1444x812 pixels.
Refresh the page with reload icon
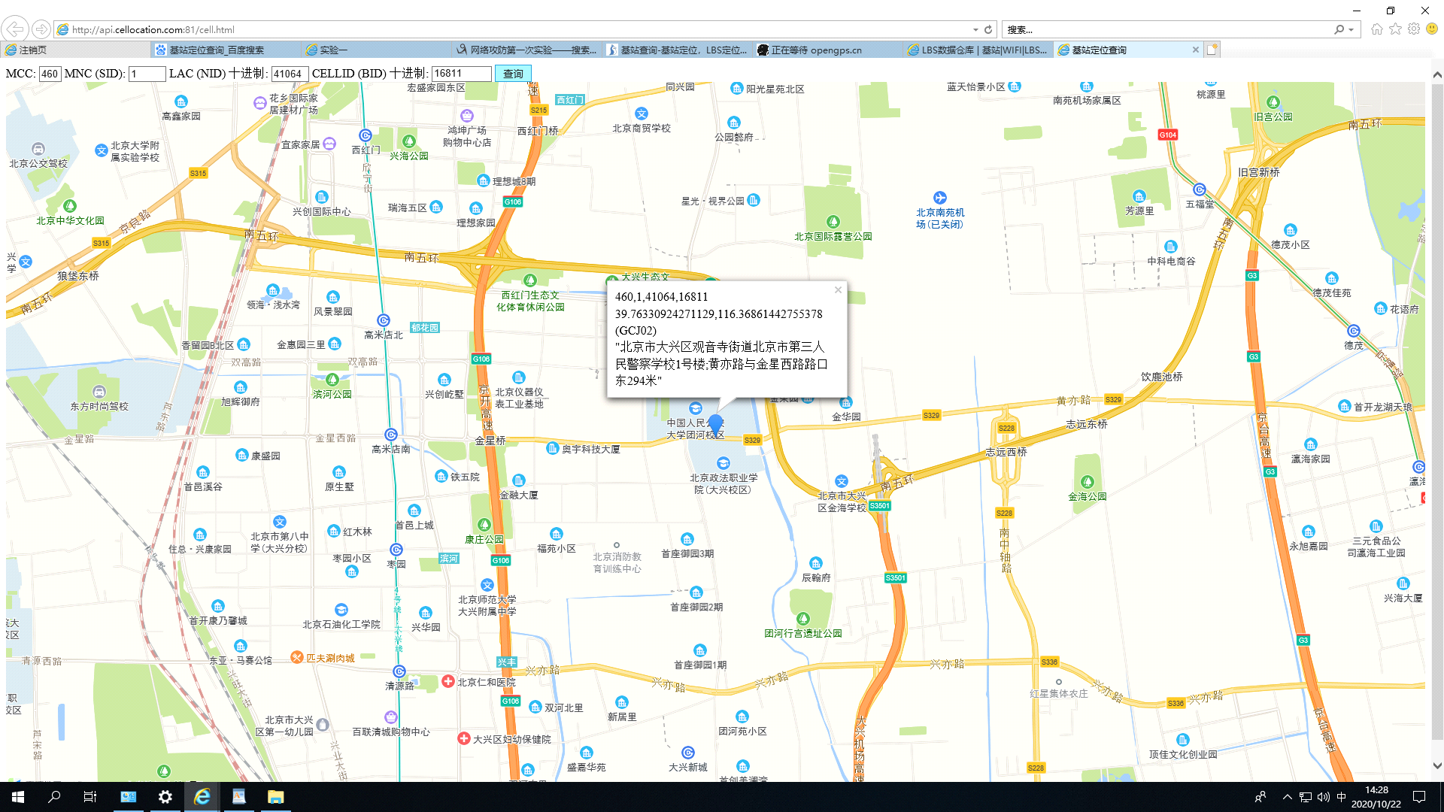pyautogui.click(x=988, y=29)
